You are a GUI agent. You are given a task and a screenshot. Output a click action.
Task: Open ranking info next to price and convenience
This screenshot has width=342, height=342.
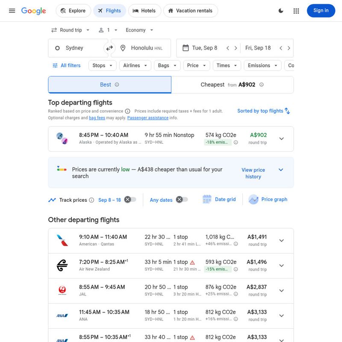pyautogui.click(x=127, y=111)
